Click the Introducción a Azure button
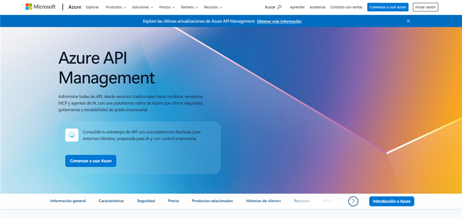 (392, 201)
